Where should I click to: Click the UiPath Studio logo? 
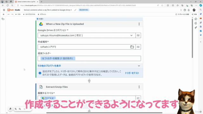(x=14, y=10)
